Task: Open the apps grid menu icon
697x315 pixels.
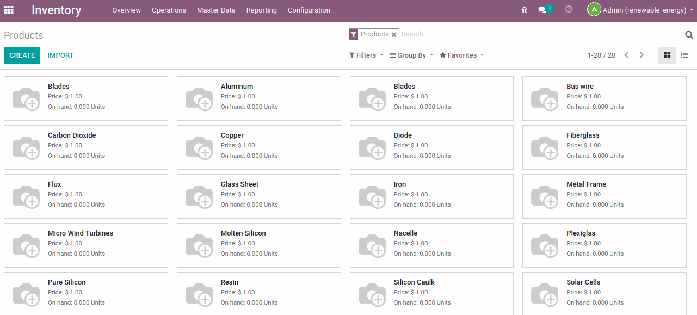Action: (x=9, y=10)
